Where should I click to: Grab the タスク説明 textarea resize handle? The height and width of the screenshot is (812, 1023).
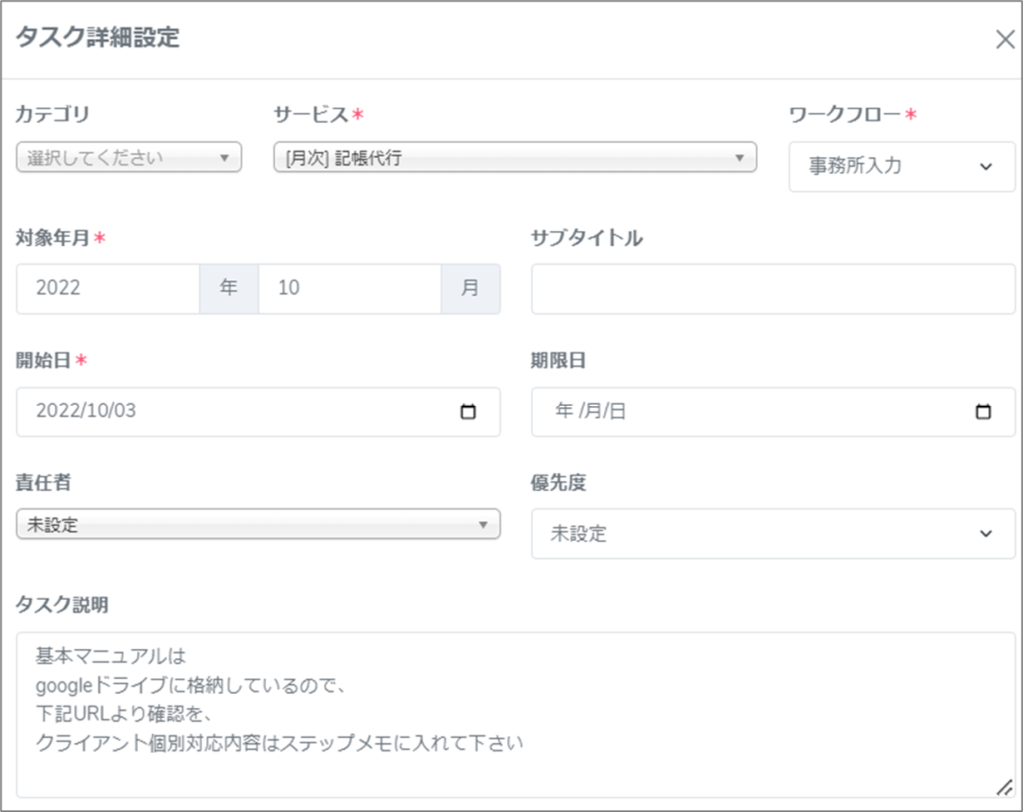click(1003, 787)
